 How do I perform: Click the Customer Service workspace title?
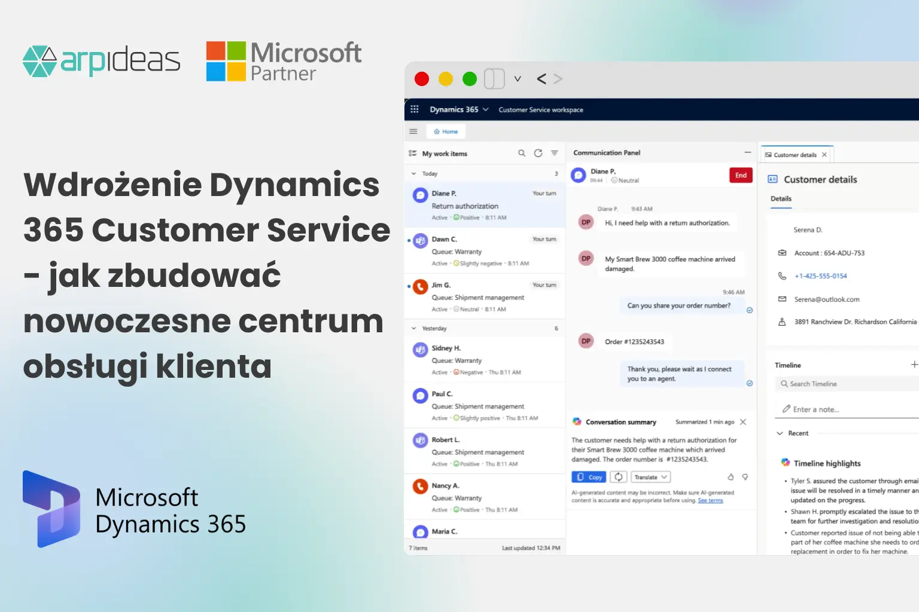[541, 110]
